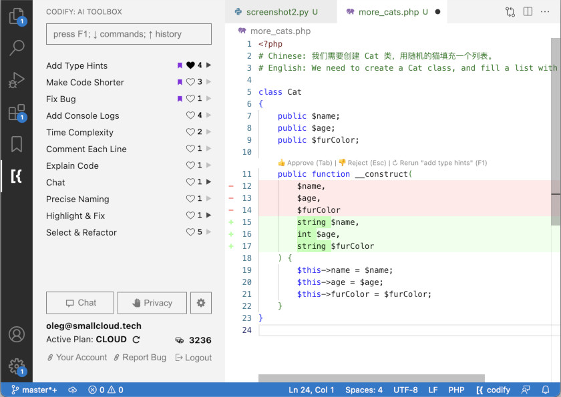Image resolution: width=561 pixels, height=397 pixels.
Task: Open the Manage gear in activity bar
Action: [17, 366]
